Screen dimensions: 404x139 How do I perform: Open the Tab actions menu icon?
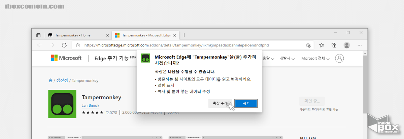point(38,35)
